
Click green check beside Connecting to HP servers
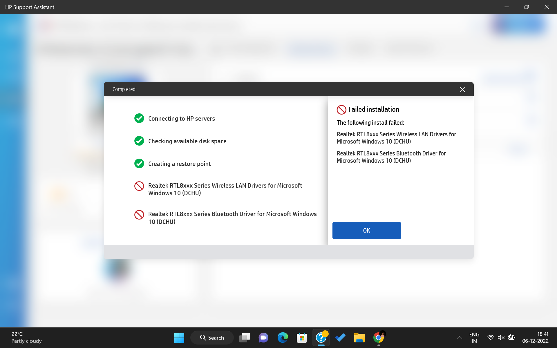point(139,118)
